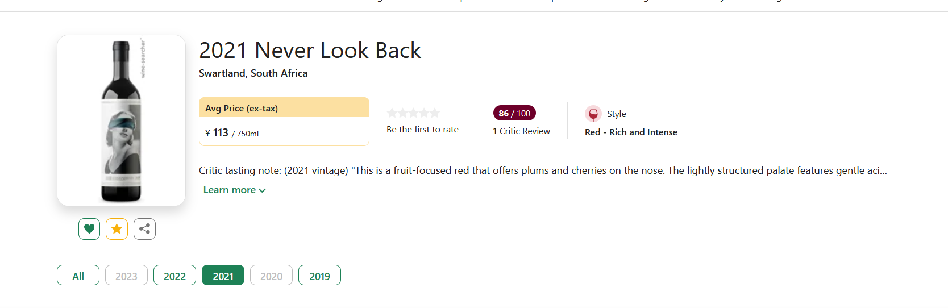Open the share icon button
This screenshot has width=948, height=308.
pyautogui.click(x=144, y=229)
